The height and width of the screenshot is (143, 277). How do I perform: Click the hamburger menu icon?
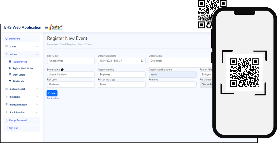coord(46,27)
